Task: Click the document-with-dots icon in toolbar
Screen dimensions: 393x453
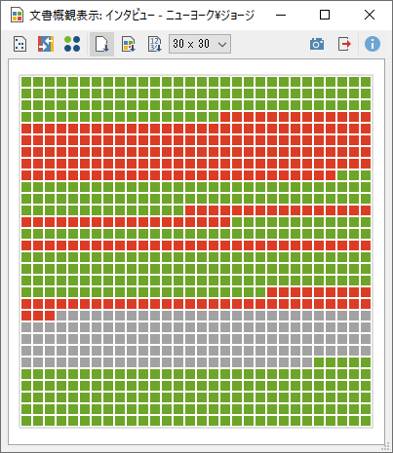Action: (x=20, y=44)
